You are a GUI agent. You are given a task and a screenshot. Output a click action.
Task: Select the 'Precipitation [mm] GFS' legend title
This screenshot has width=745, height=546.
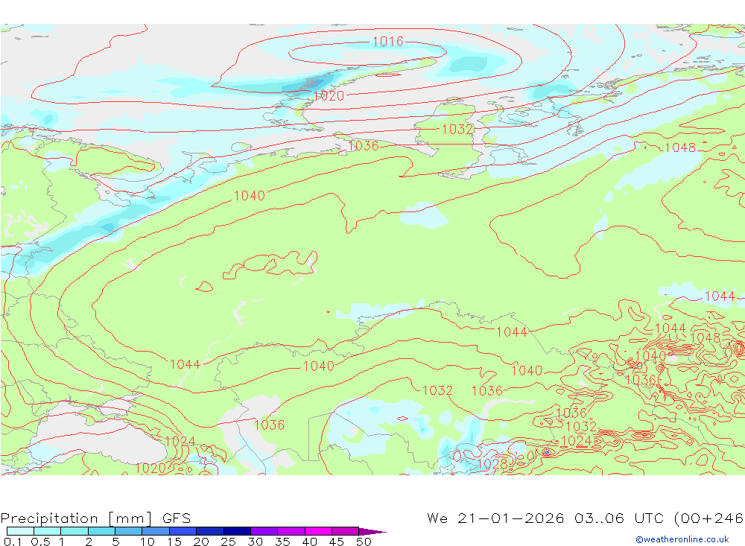(x=95, y=518)
